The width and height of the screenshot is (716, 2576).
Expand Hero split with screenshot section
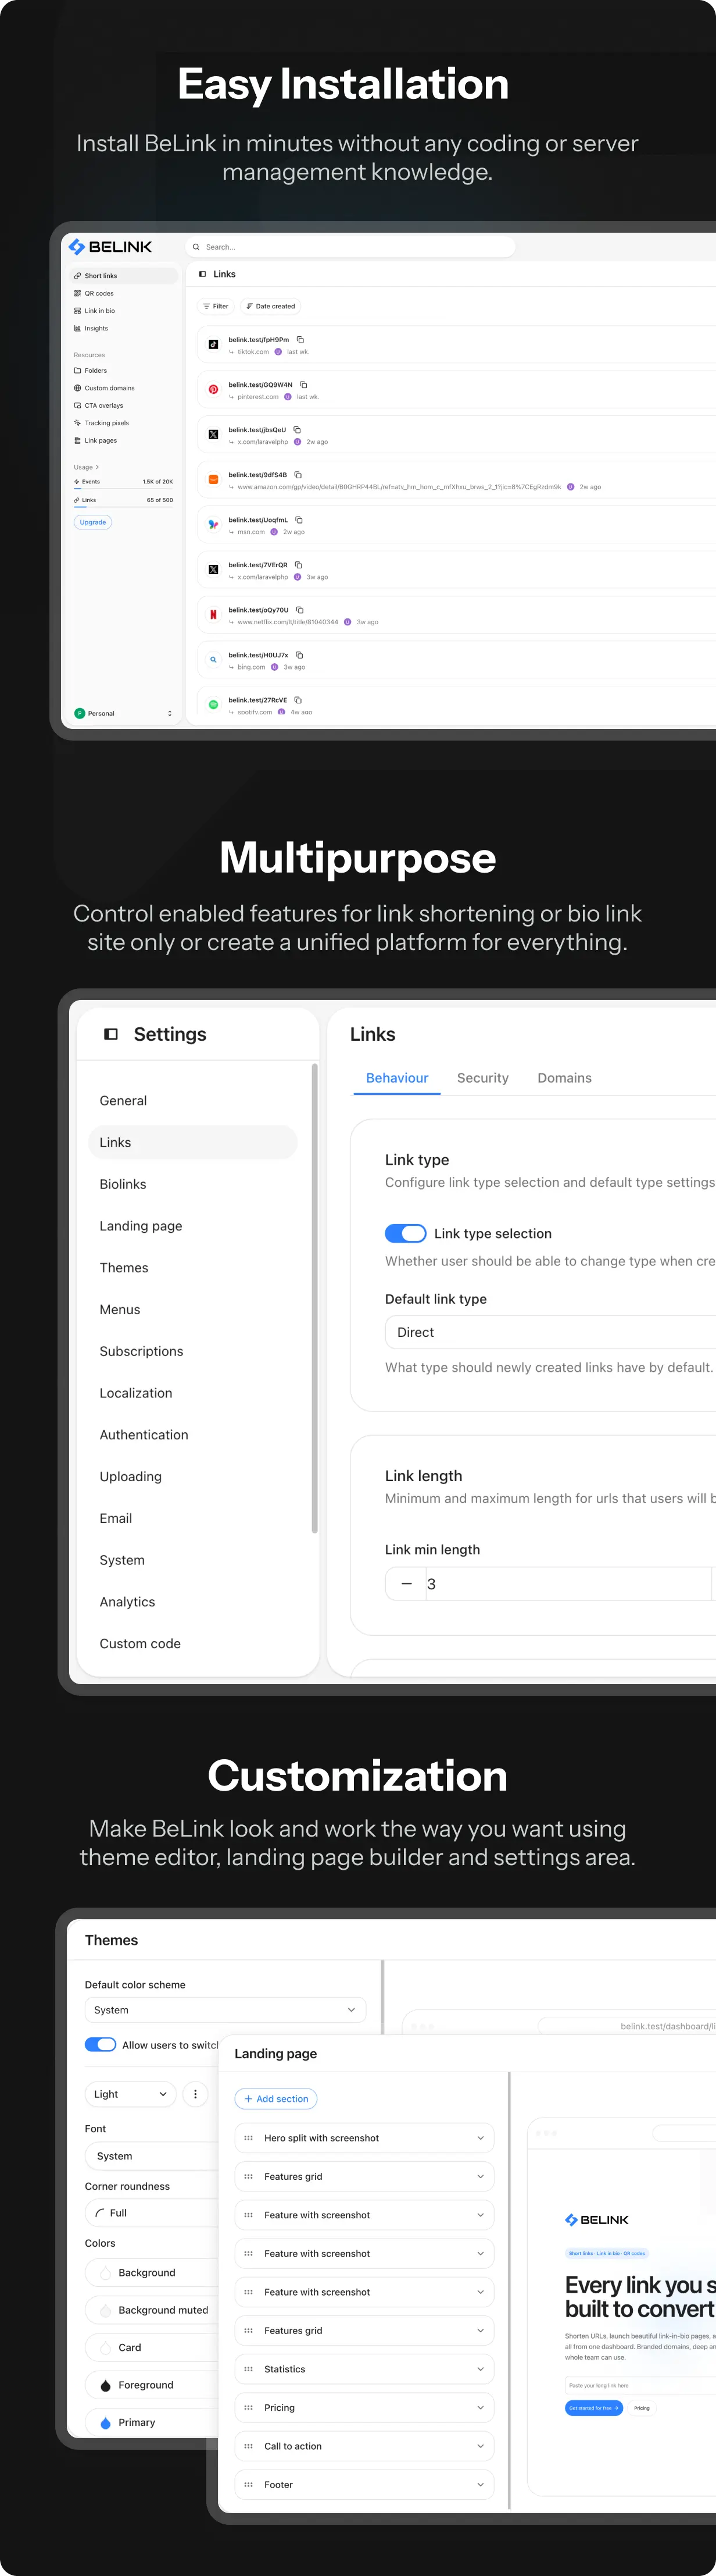480,2138
